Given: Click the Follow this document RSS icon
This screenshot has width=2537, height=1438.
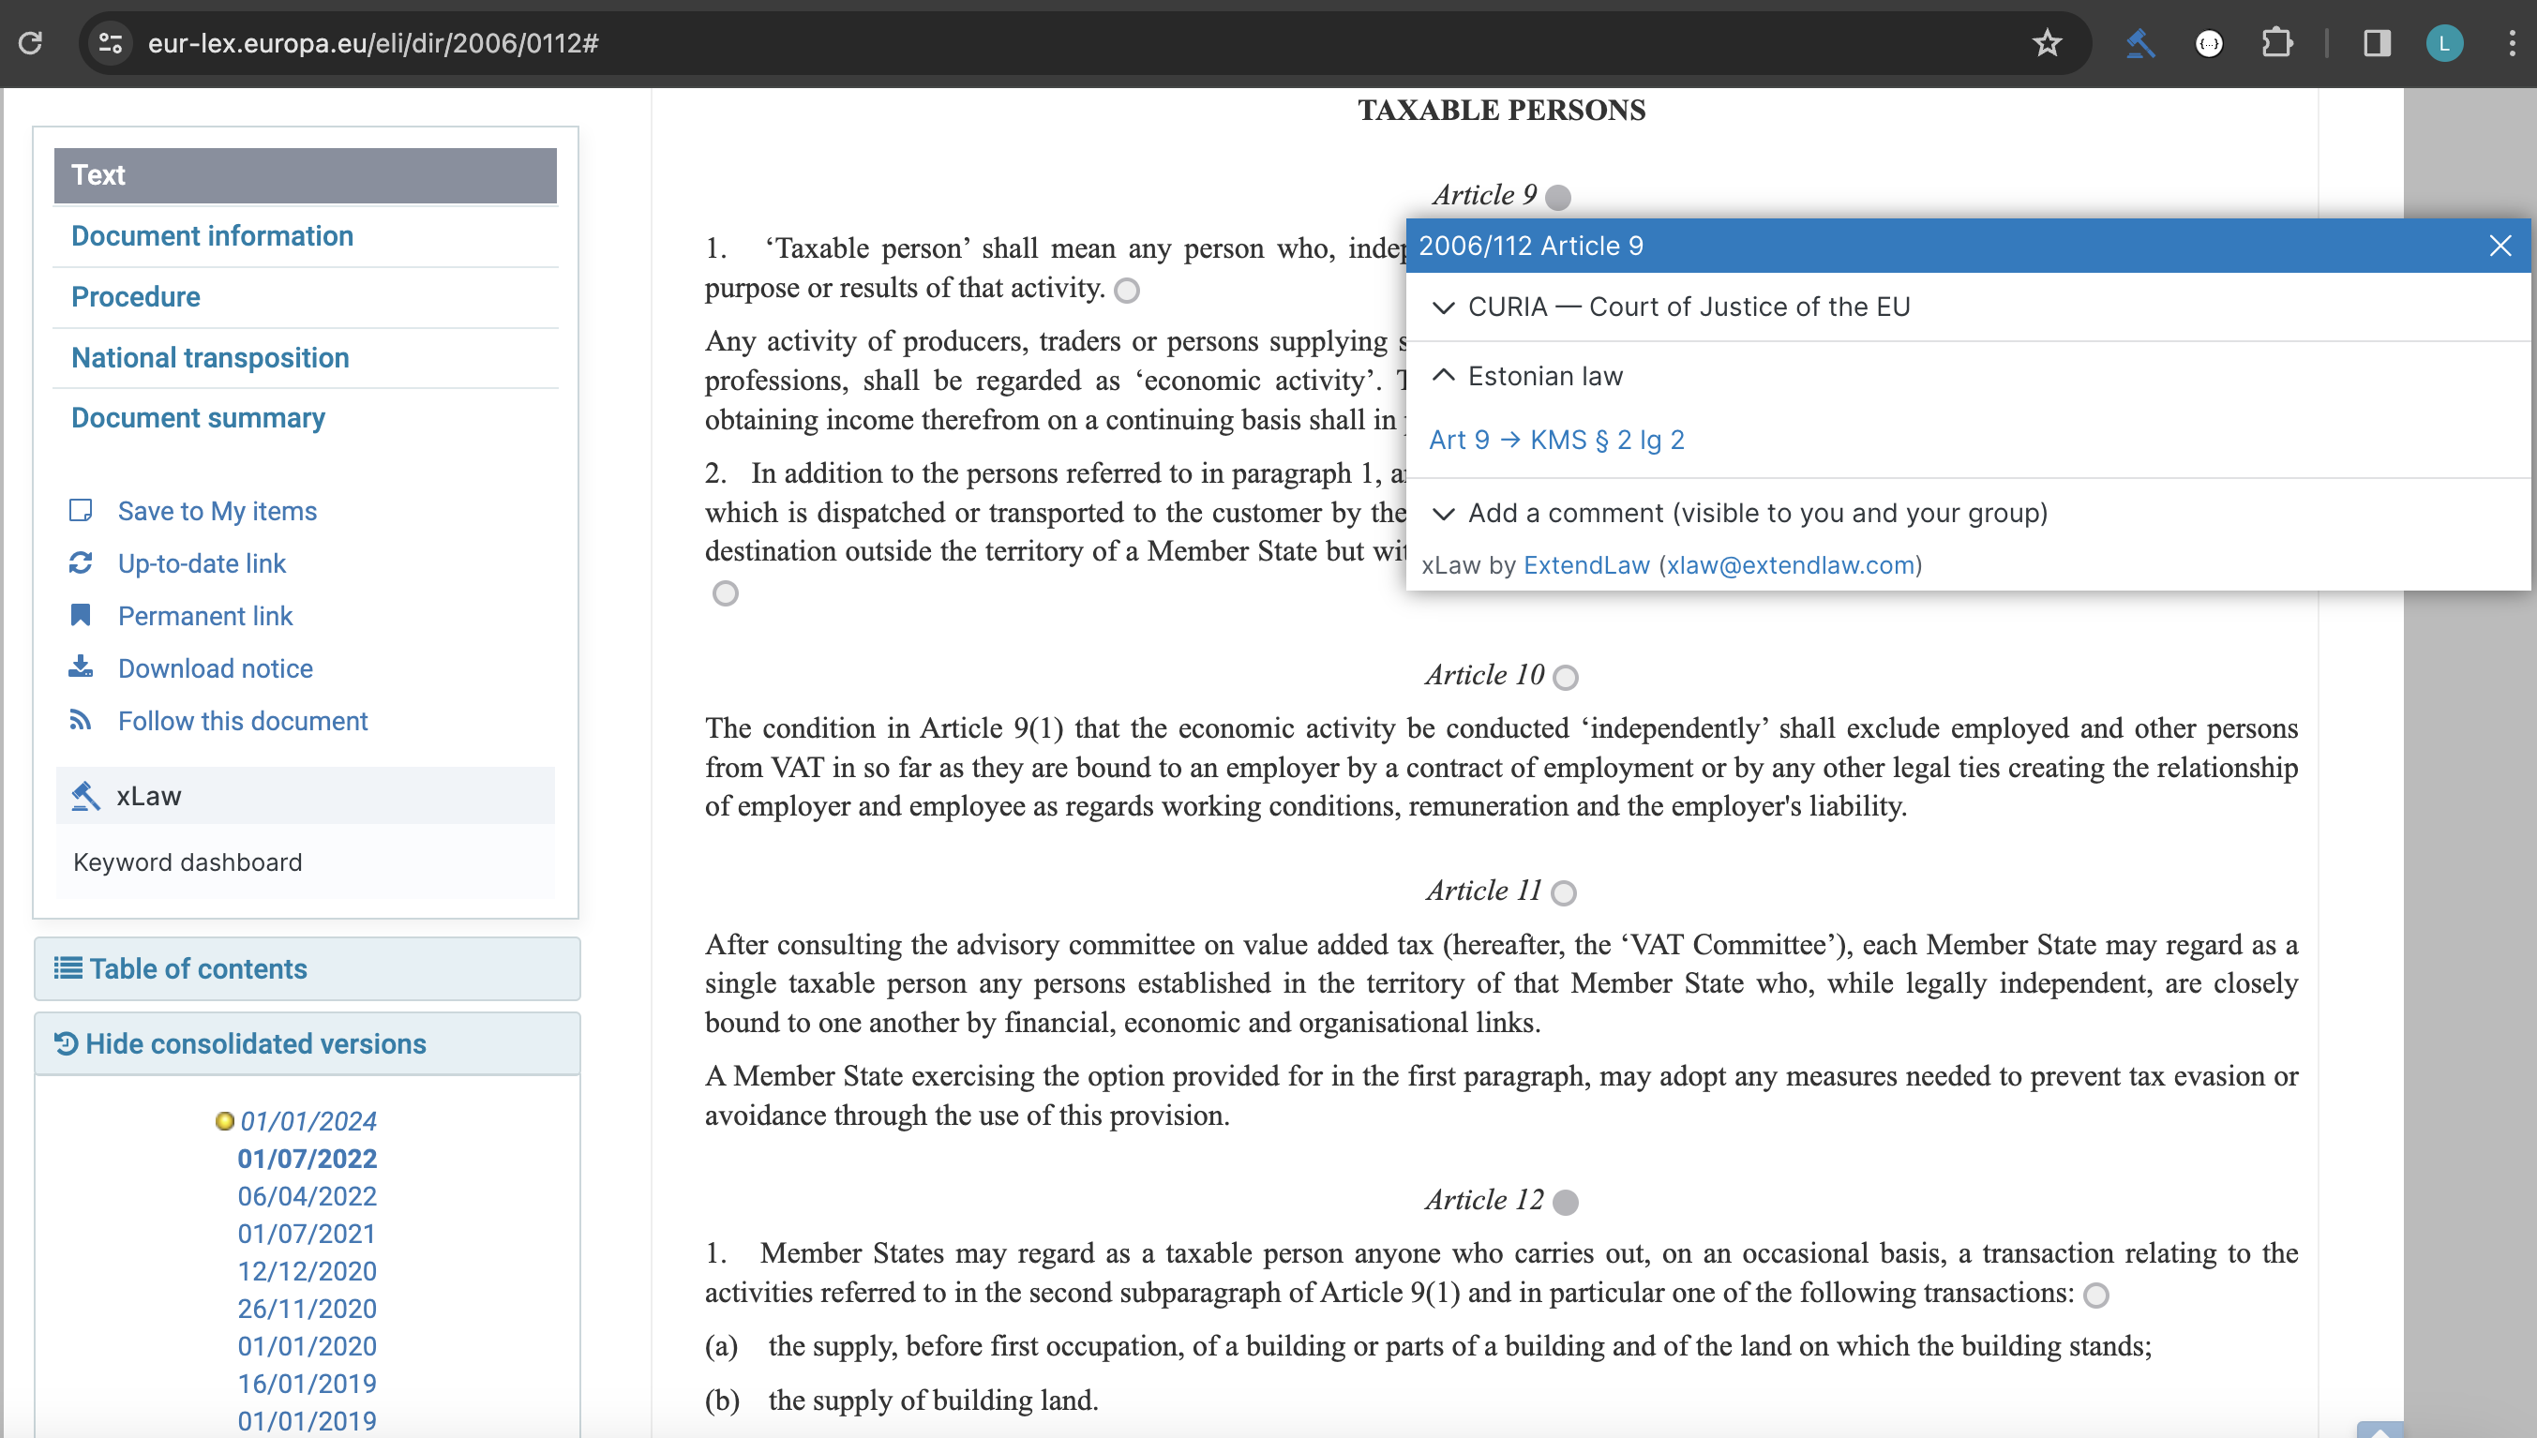Looking at the screenshot, I should tap(81, 720).
